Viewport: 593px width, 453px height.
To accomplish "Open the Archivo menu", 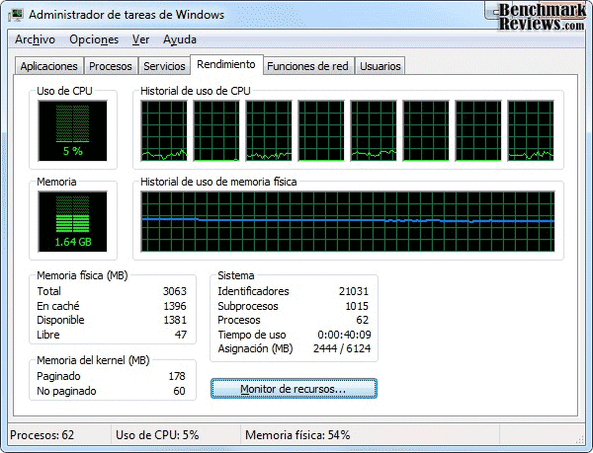I will (35, 39).
